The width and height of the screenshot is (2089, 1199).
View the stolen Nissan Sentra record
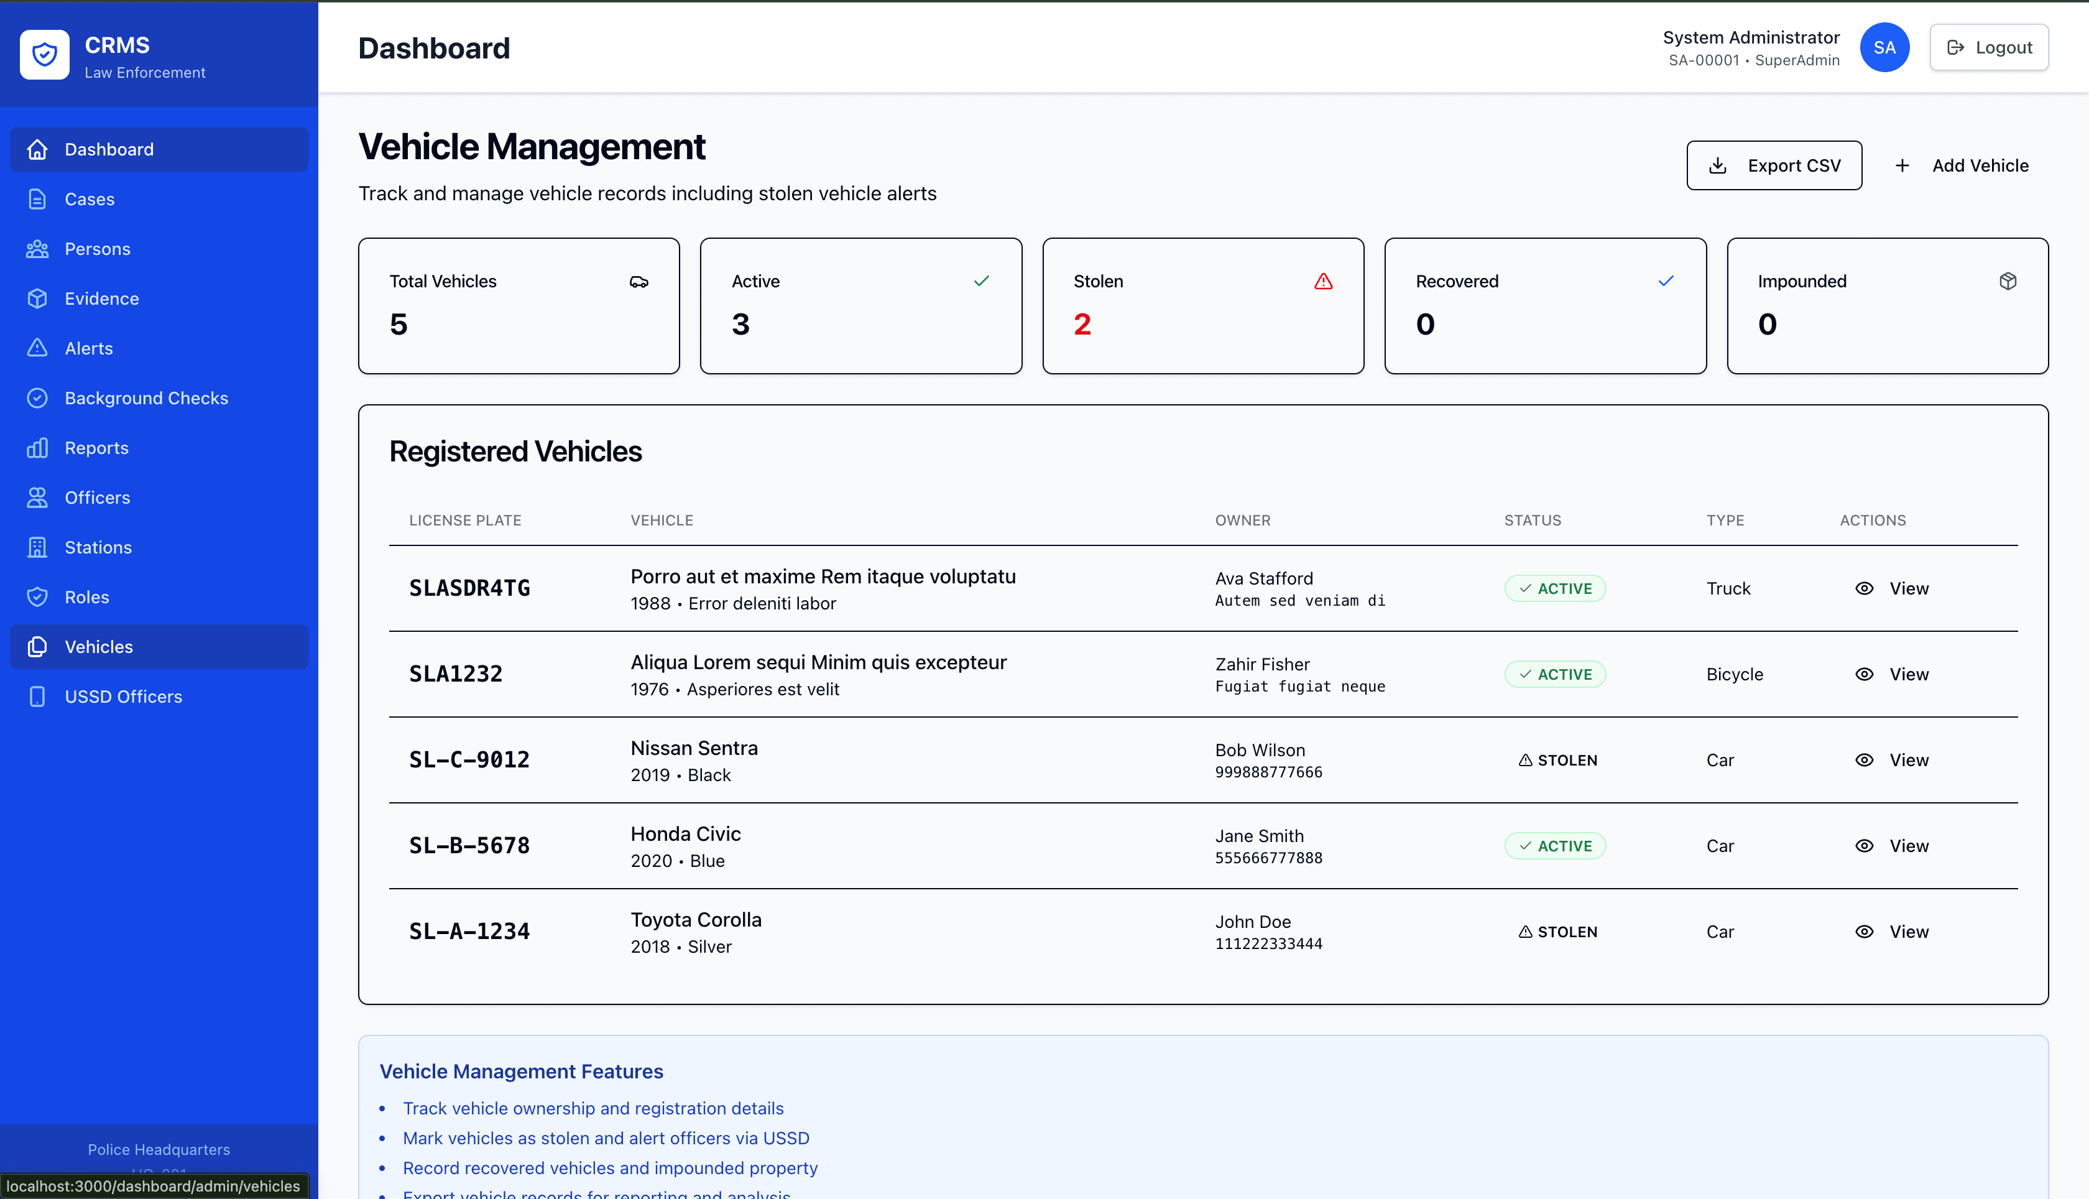coord(1891,760)
